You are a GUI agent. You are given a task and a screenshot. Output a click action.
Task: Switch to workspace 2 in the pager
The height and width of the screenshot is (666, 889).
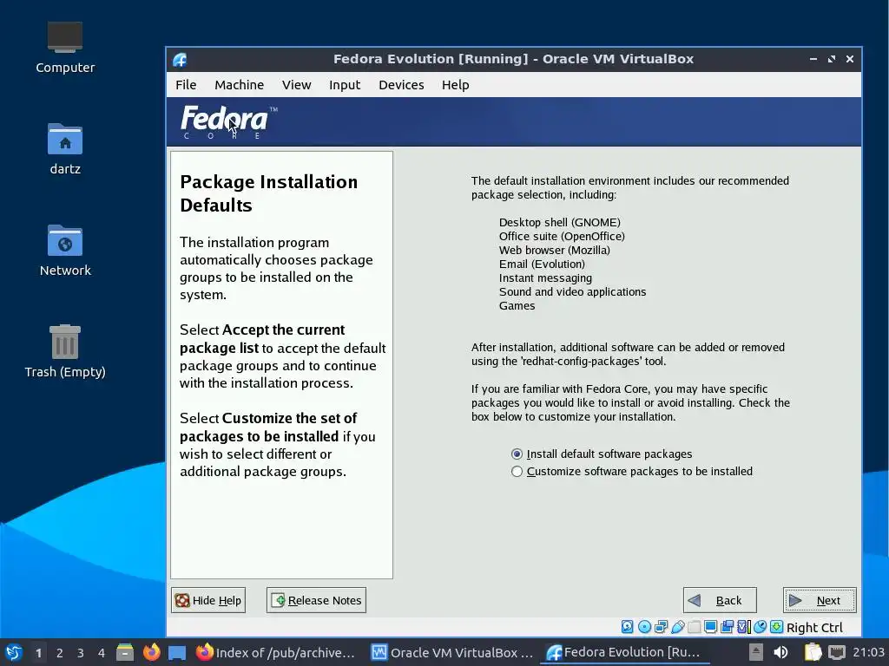point(60,653)
